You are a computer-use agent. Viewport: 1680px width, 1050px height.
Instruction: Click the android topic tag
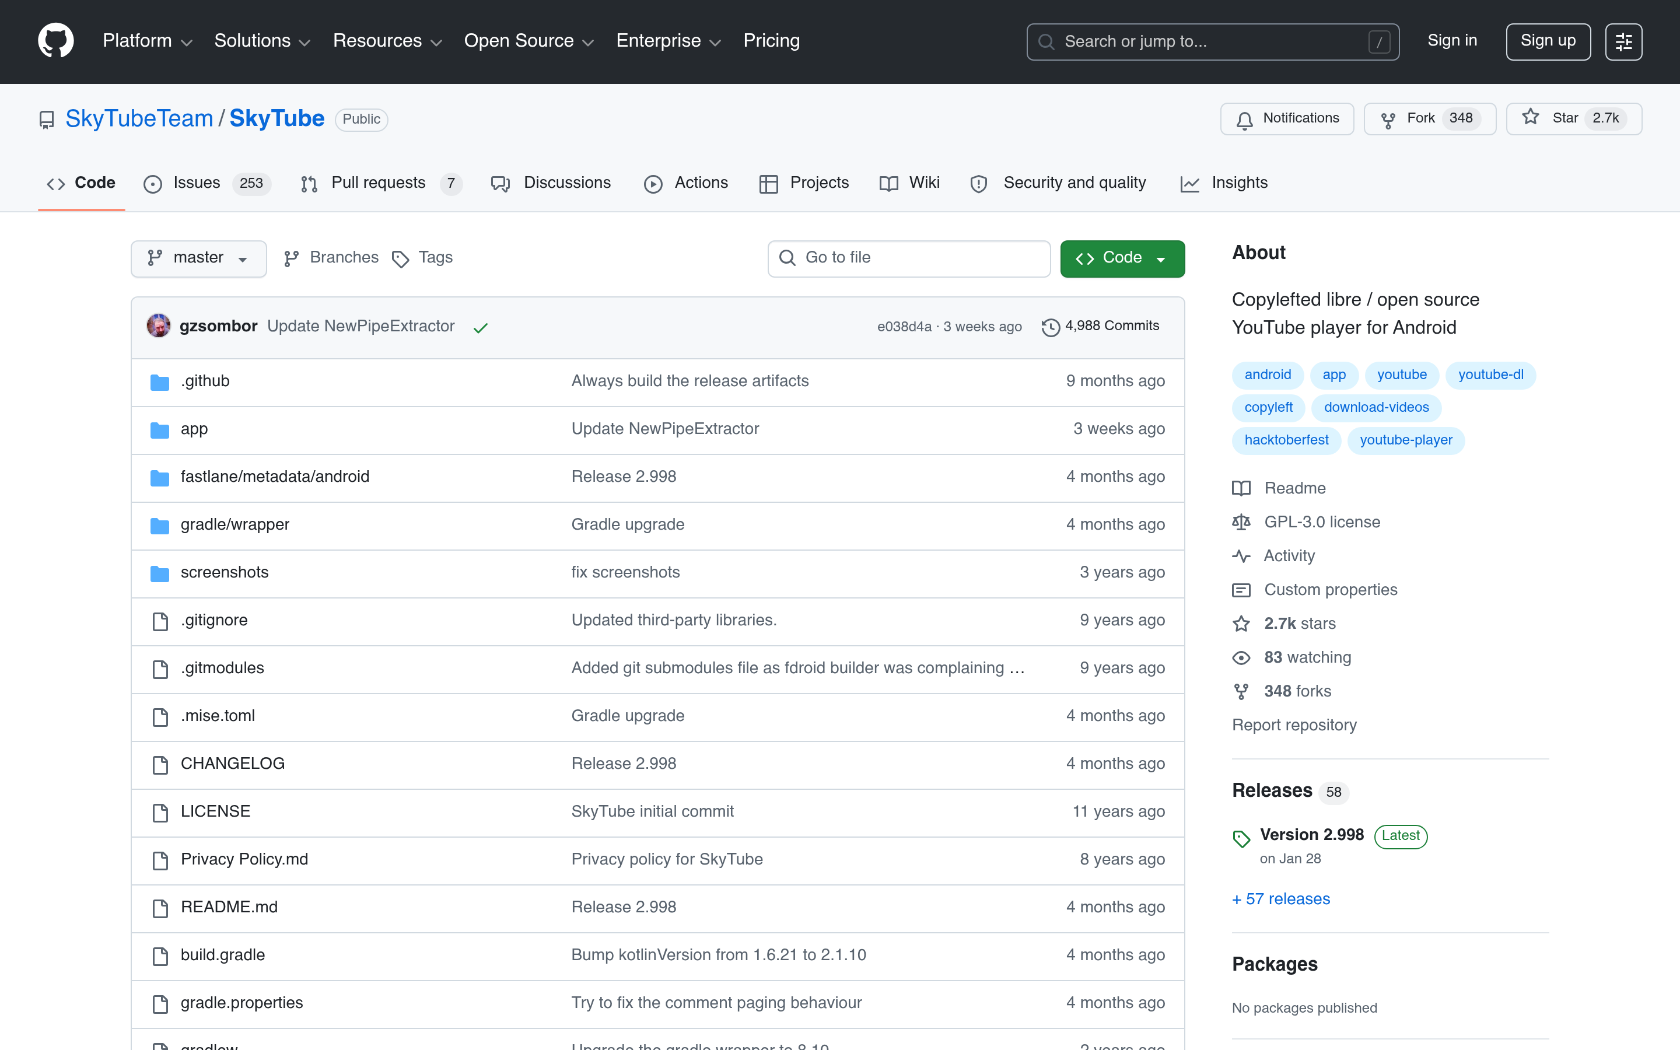[x=1268, y=375]
